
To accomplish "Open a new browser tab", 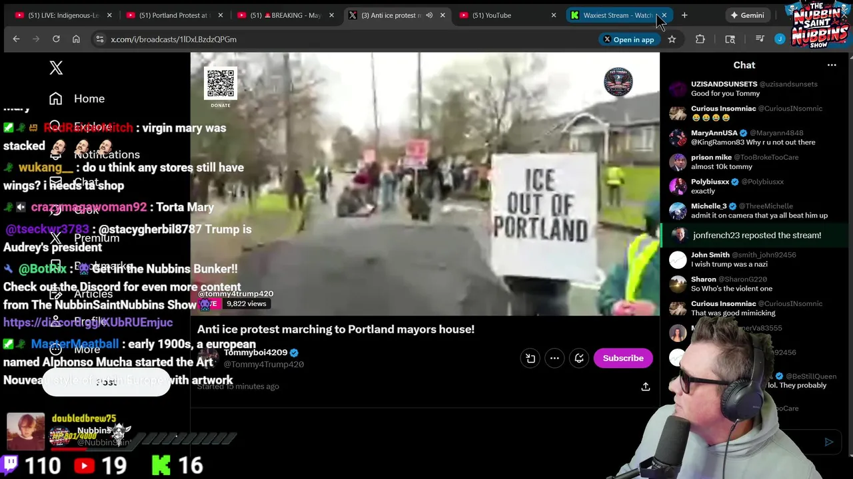I will tap(684, 15).
